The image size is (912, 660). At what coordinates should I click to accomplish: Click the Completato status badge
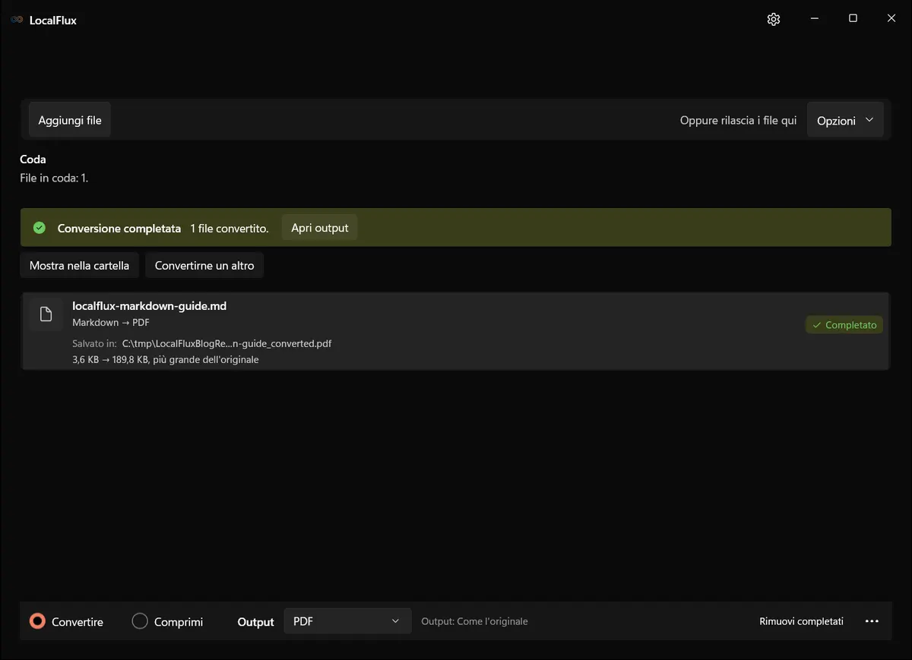click(844, 325)
